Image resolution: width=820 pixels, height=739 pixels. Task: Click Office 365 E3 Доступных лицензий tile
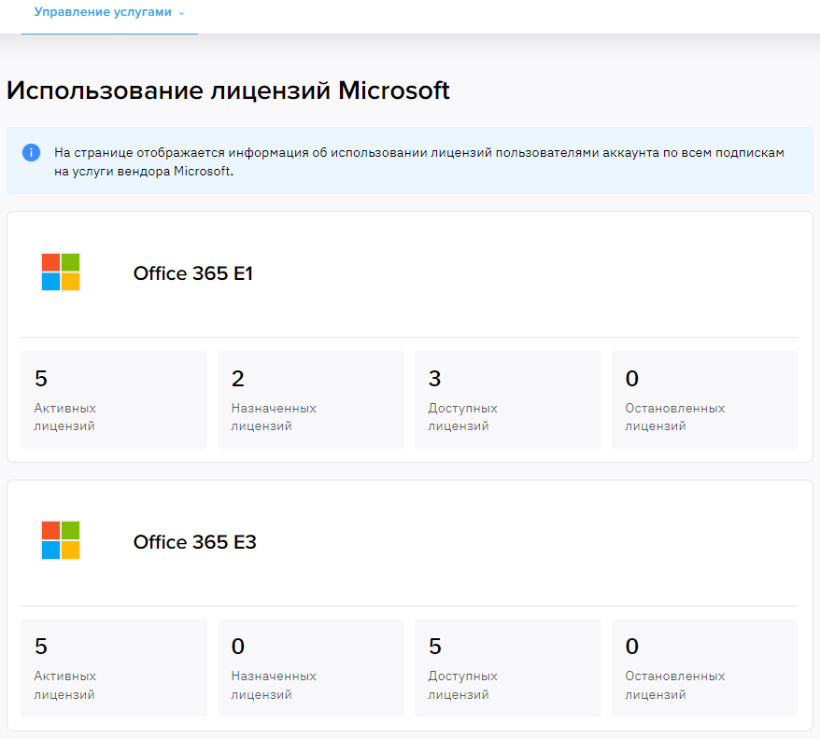point(508,668)
